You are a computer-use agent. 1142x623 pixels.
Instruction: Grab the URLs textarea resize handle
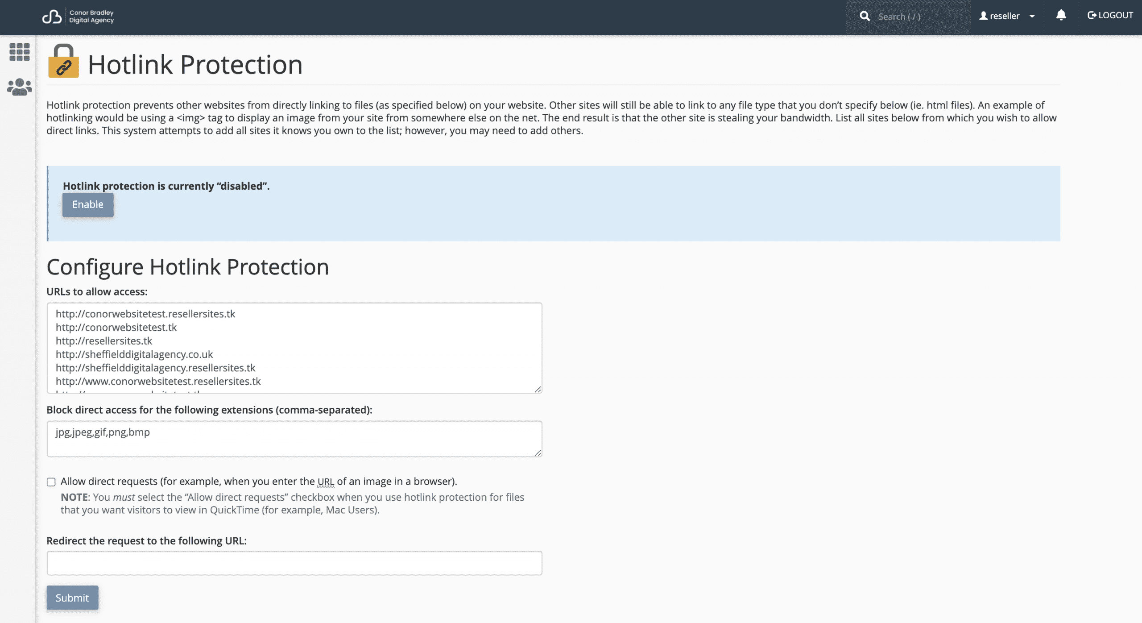538,390
